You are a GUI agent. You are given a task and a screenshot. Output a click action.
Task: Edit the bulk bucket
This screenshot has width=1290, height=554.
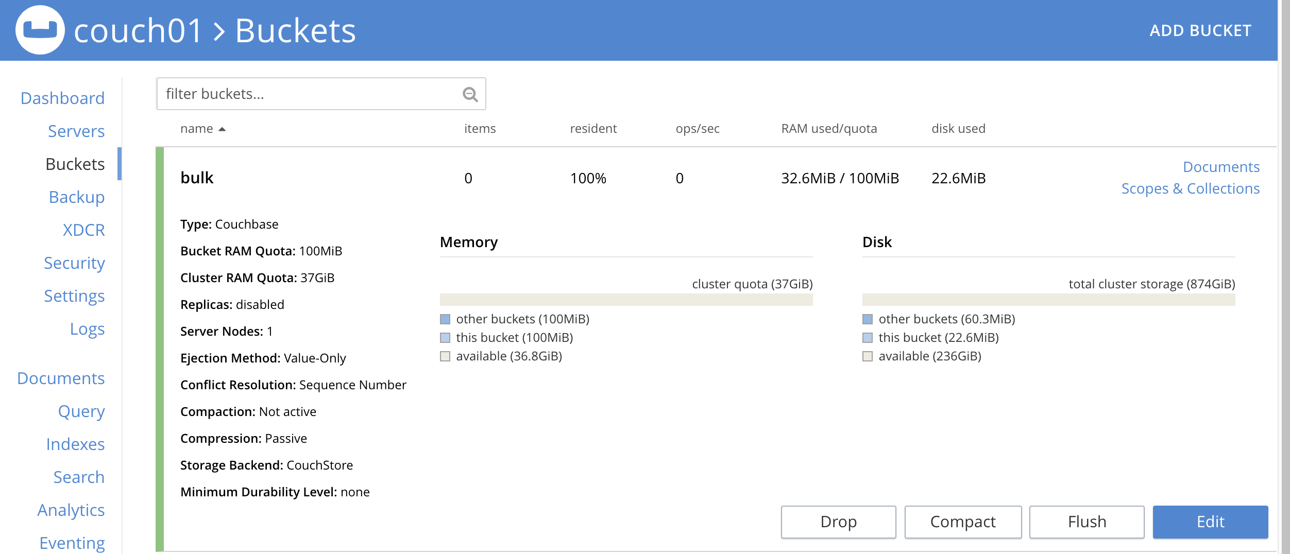pyautogui.click(x=1210, y=522)
